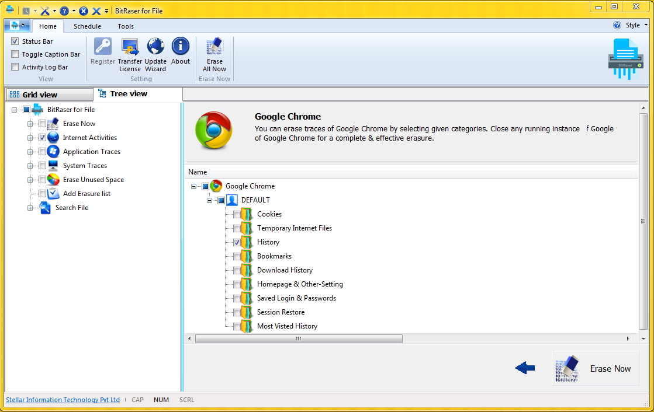Click the Bookmarks folder icon
The width and height of the screenshot is (654, 412).
point(247,256)
